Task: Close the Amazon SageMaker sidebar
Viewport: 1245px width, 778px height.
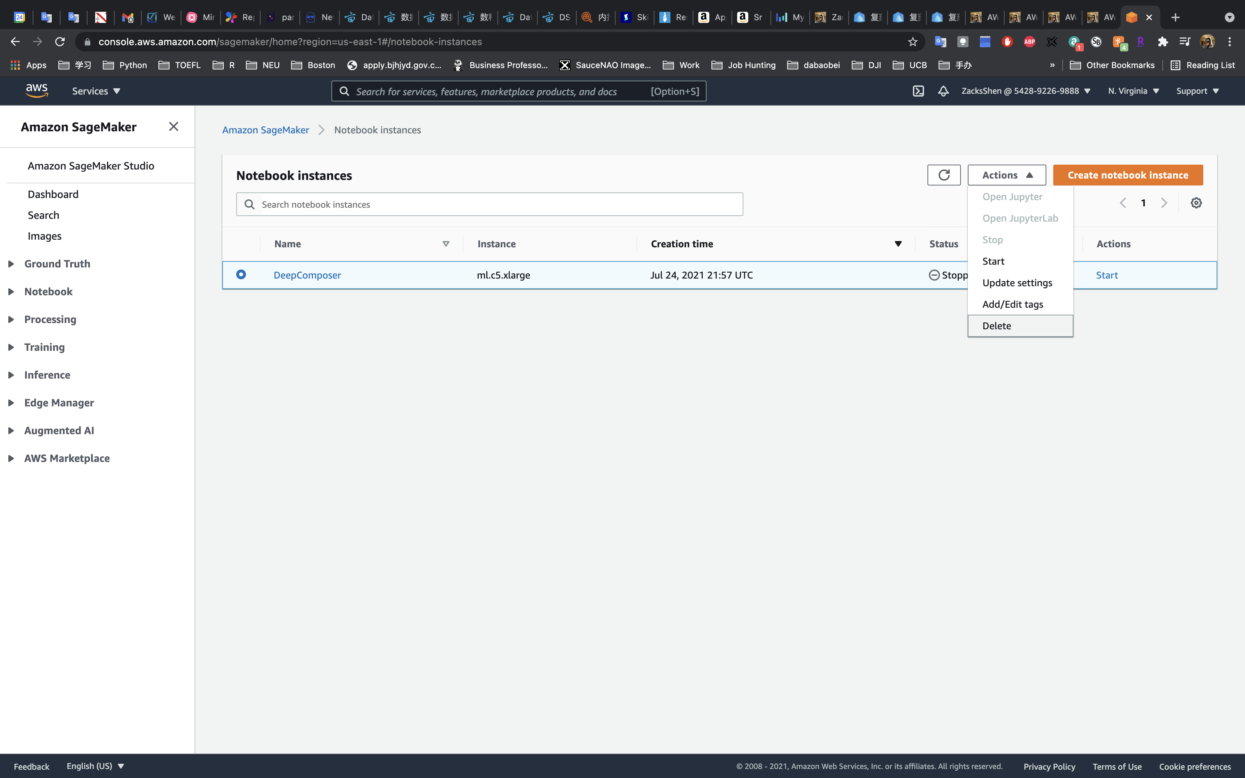Action: click(173, 126)
